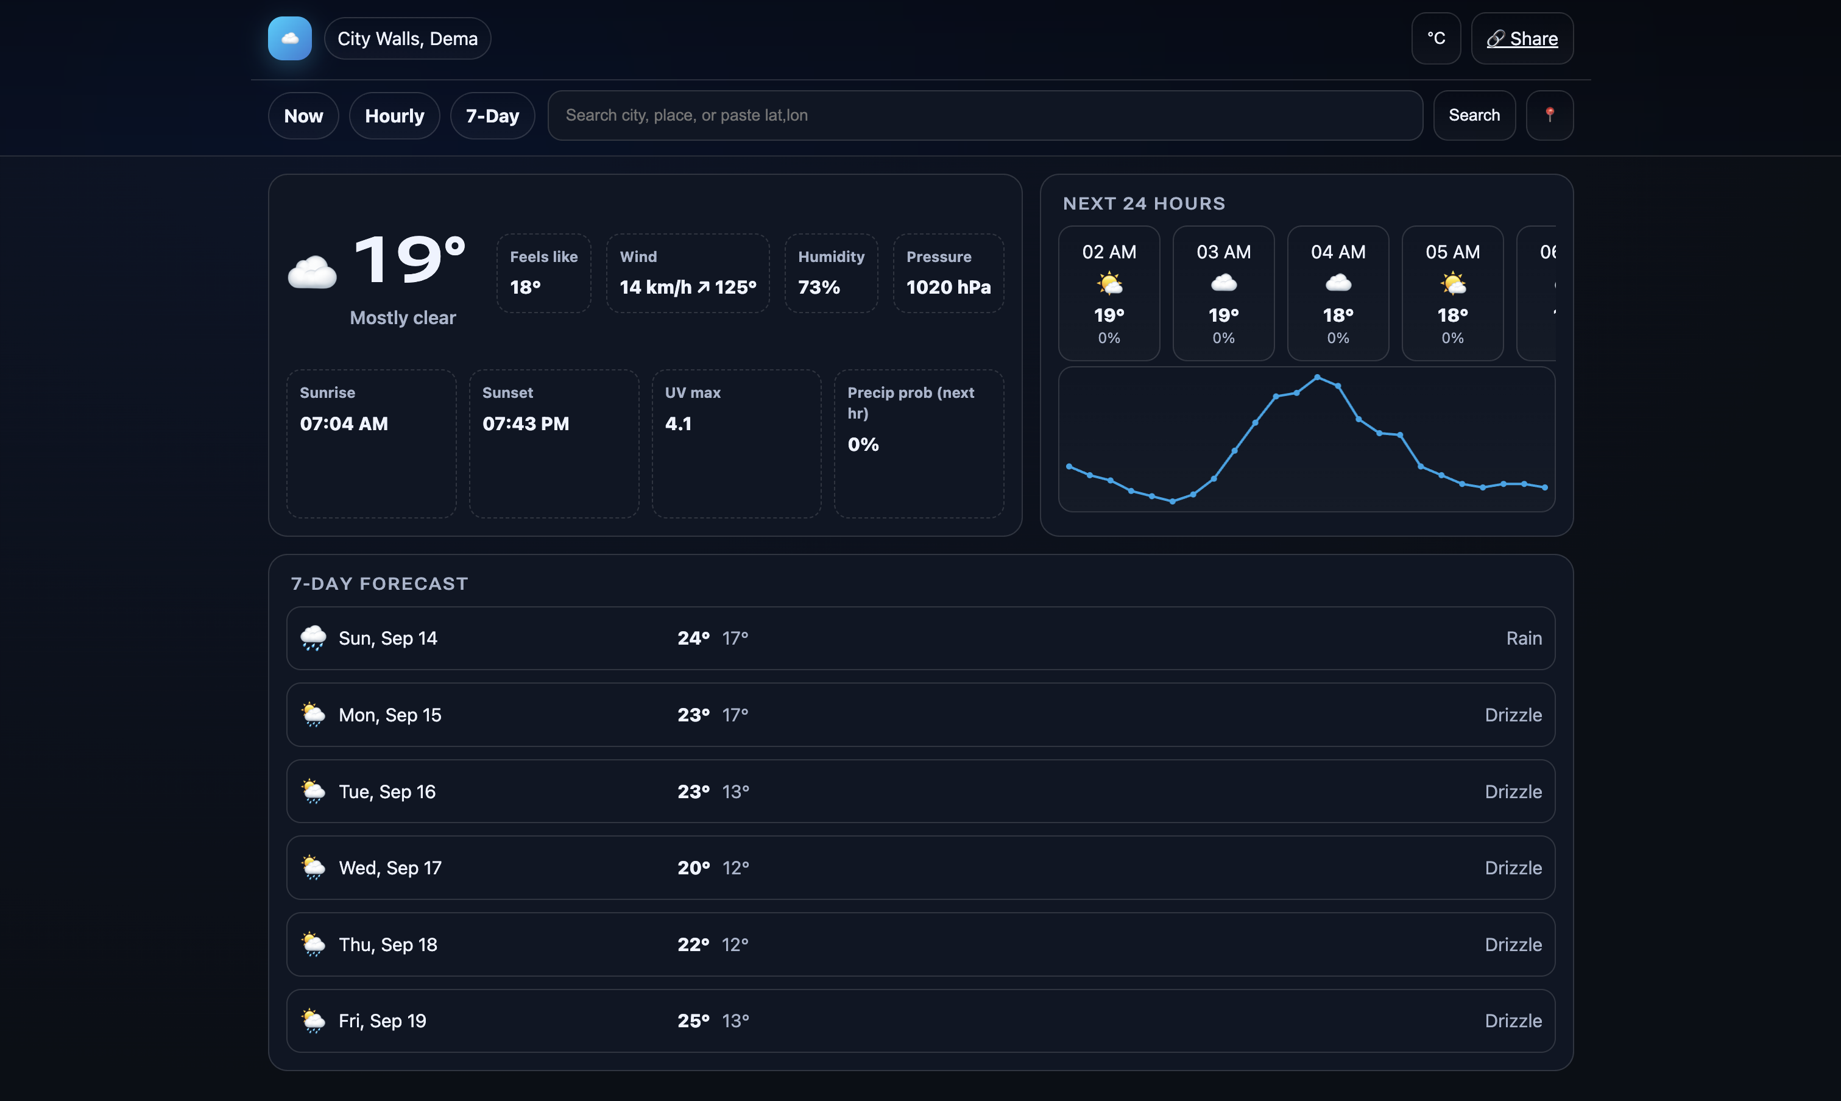Switch to the Now tab
Screen dimensions: 1841x1101
click(303, 116)
